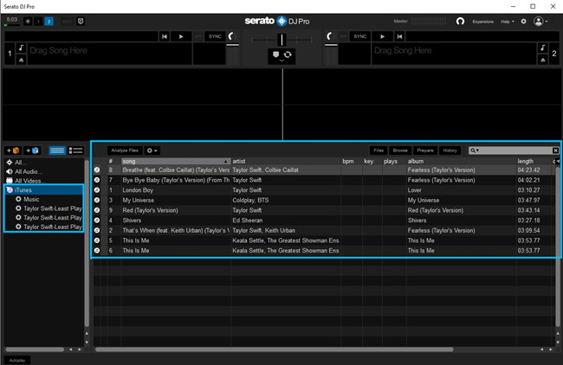Adjust deck 2 gain knob
Screen dimensions: 563x365
click(330, 35)
